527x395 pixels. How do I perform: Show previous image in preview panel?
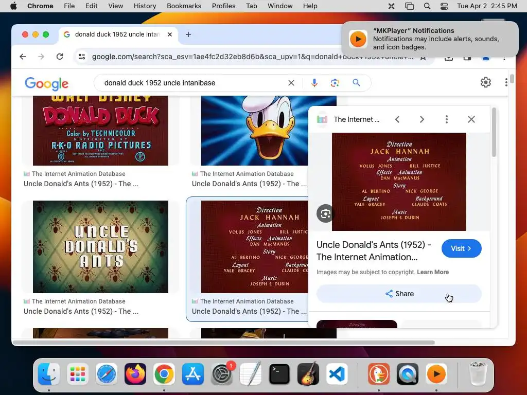tap(397, 119)
